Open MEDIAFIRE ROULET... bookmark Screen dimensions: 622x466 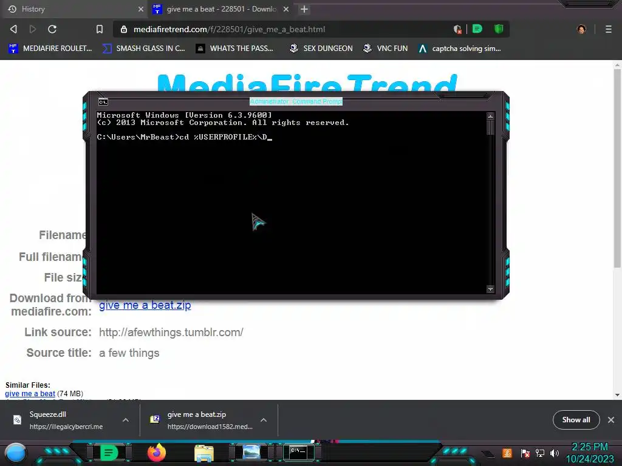(x=50, y=49)
